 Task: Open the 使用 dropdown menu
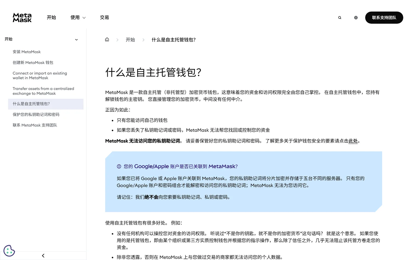coord(78,18)
